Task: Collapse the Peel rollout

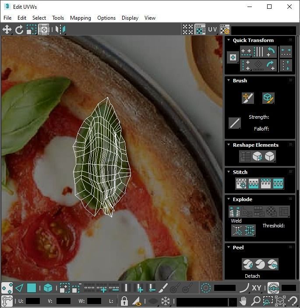Action: click(x=229, y=247)
